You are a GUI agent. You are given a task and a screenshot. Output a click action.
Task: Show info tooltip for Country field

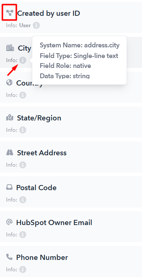pyautogui.click(x=23, y=95)
